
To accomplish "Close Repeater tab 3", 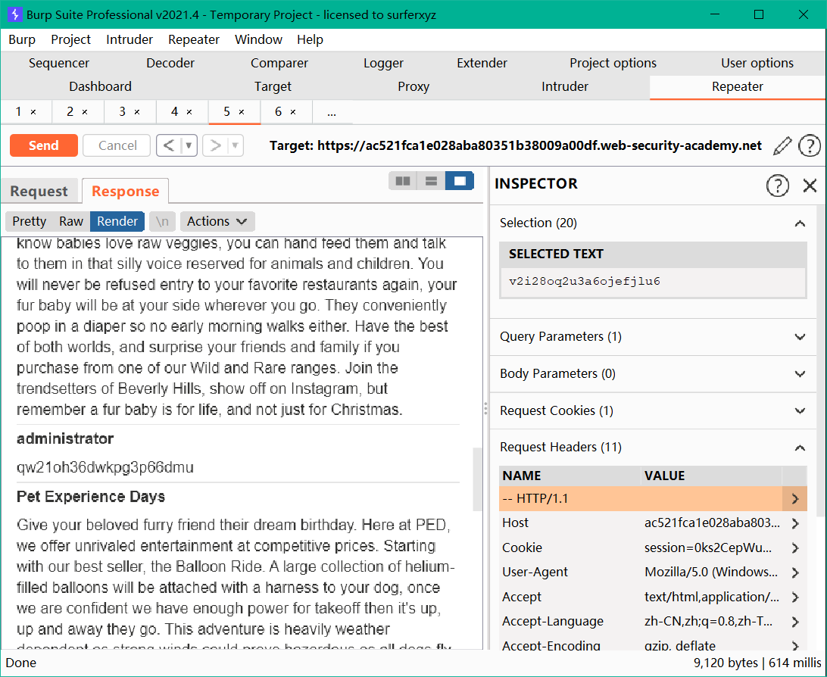I will point(136,112).
